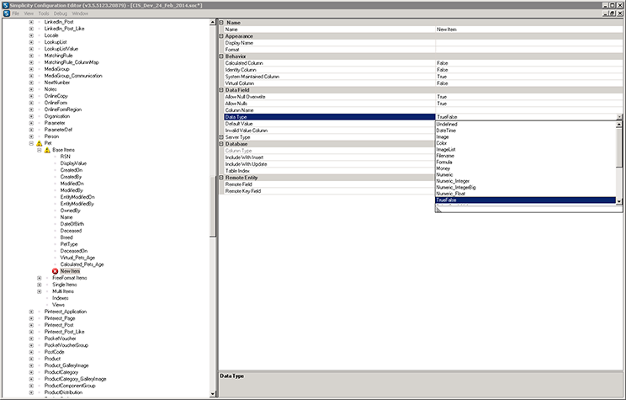
Task: Expand the Server Type property
Action: (221, 137)
